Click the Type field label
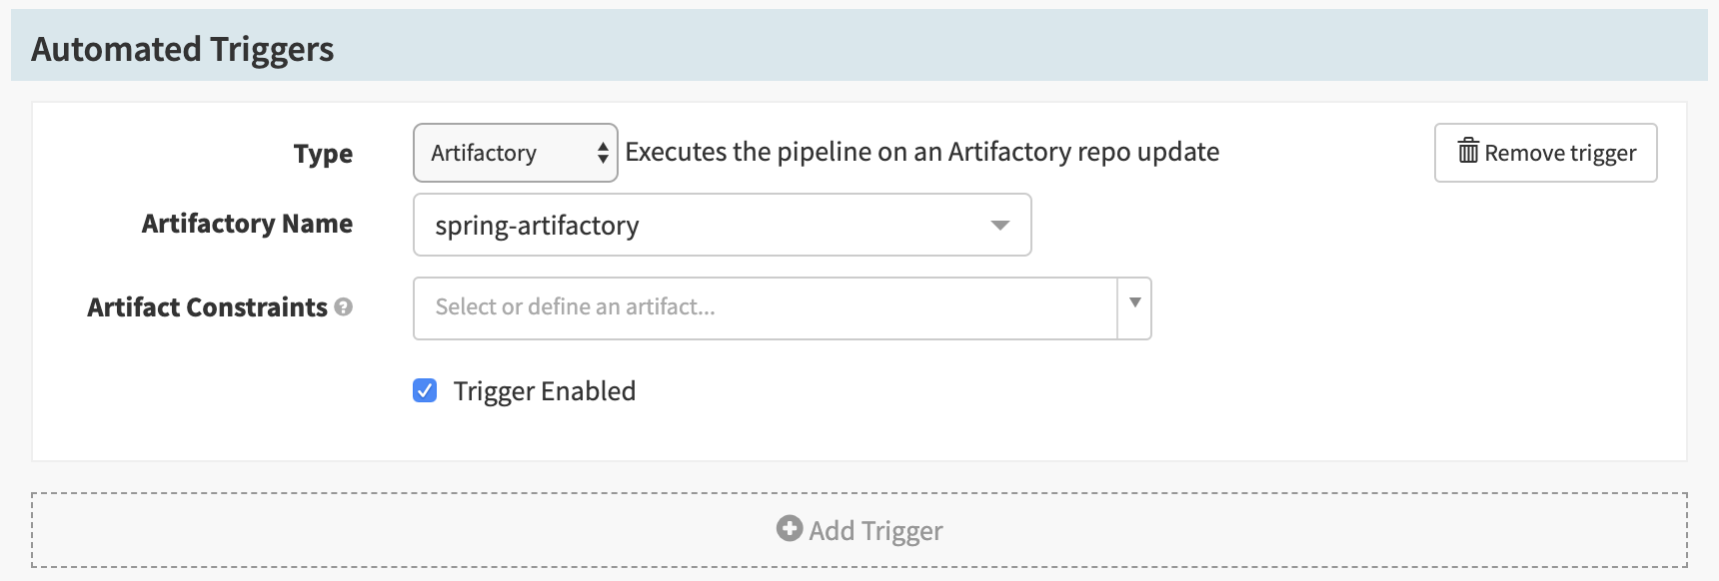1719x581 pixels. coord(323,154)
